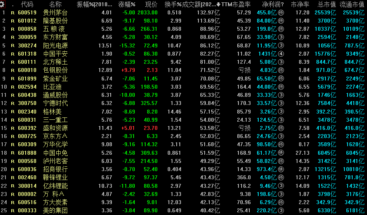367x215 pixels.
Task: Sort by the 名称 column header
Action: tap(56, 4)
